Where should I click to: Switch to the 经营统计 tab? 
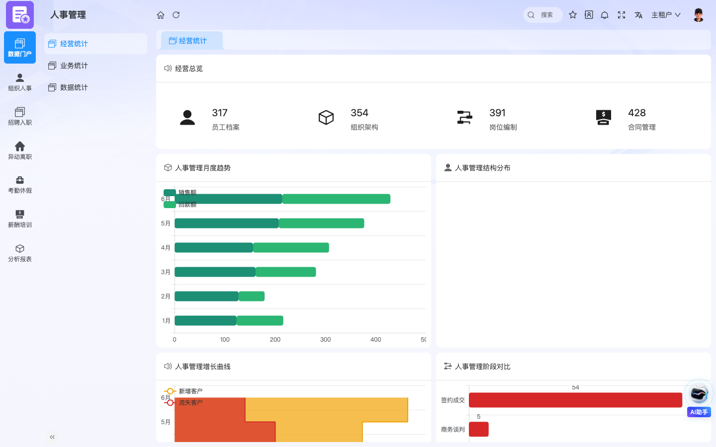(192, 41)
